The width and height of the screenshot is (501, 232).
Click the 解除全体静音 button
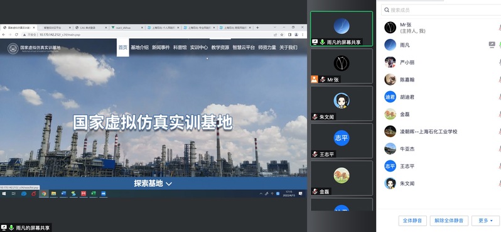(449, 221)
